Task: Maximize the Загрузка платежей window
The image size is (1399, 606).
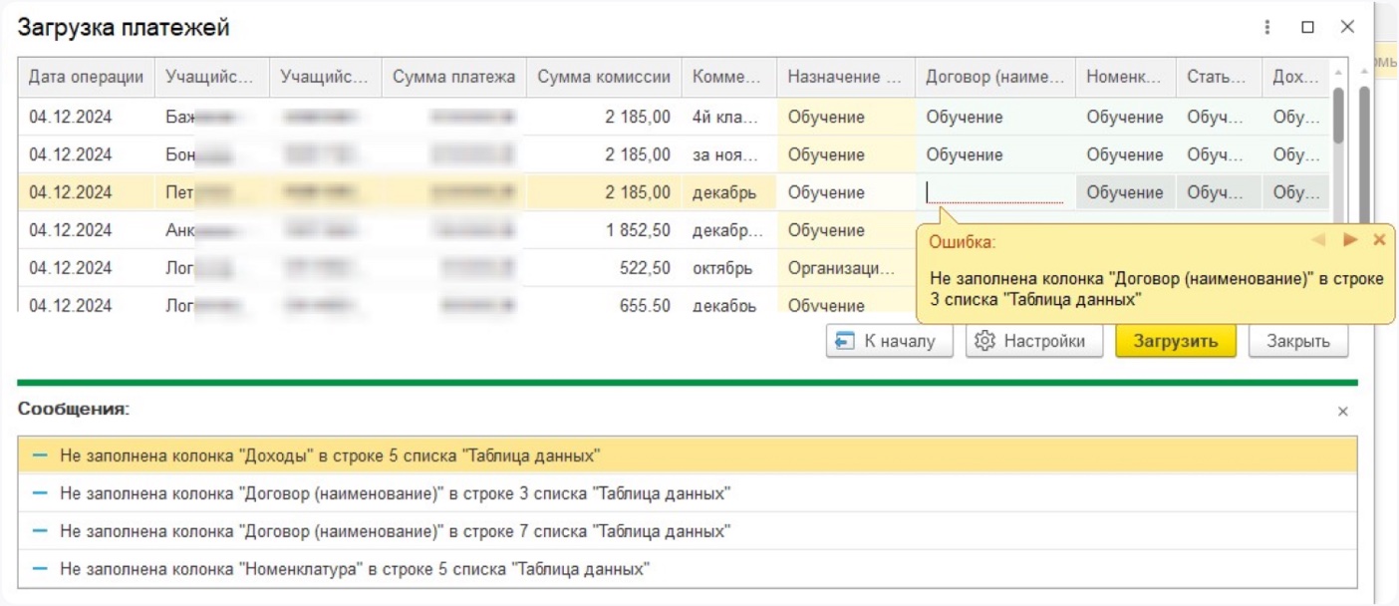Action: coord(1307,27)
